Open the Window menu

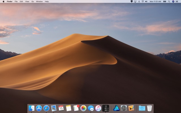click(x=39, y=1)
